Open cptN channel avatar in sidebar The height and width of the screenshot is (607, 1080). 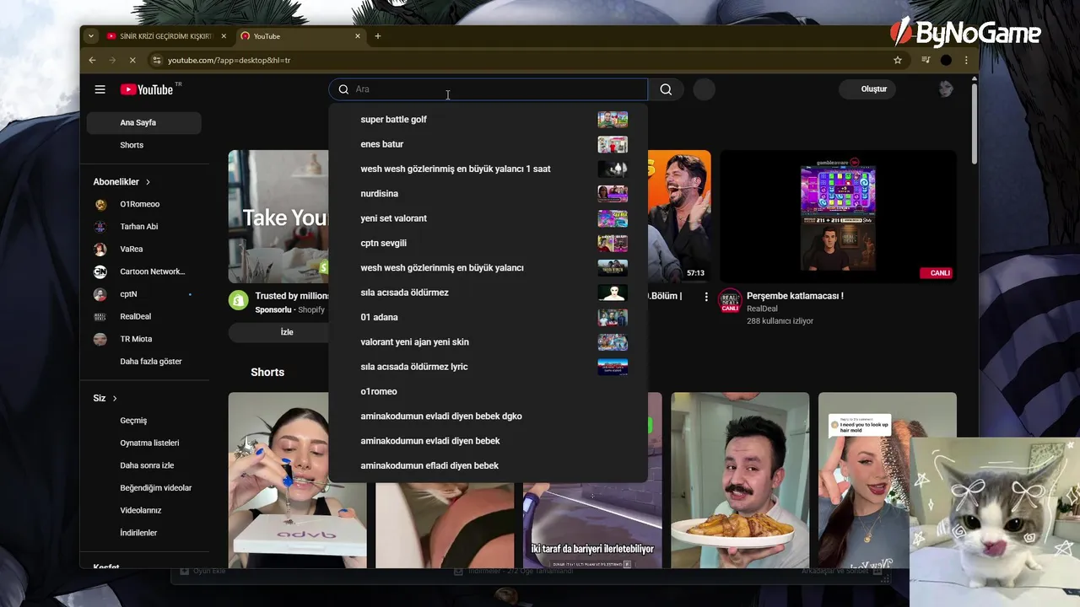pyautogui.click(x=100, y=294)
